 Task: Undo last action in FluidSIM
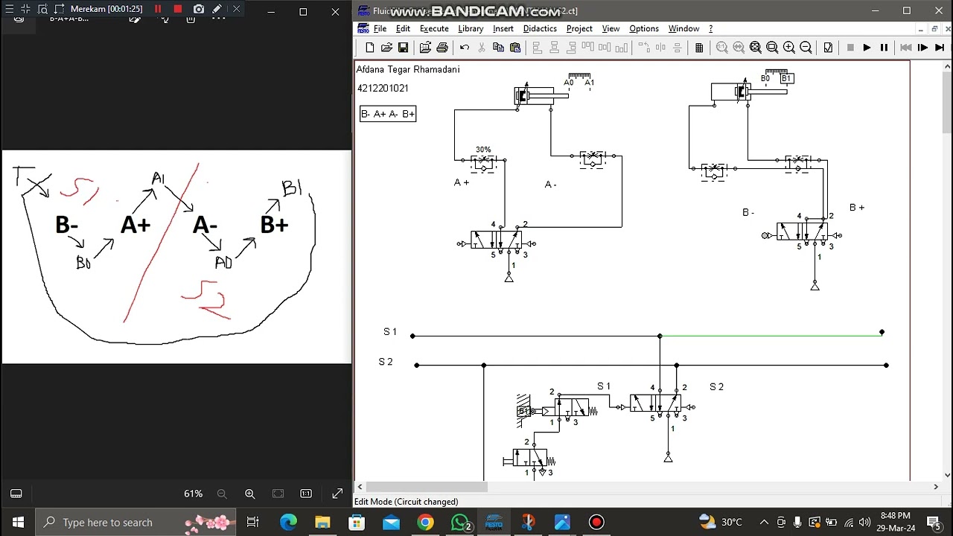[465, 48]
